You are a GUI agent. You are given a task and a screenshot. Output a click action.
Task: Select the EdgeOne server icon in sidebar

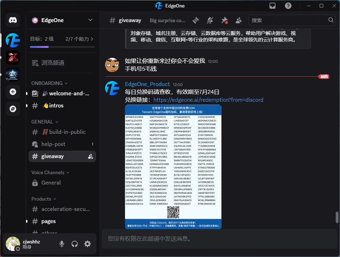point(13,40)
